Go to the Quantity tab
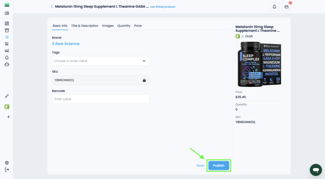This screenshot has width=325, height=179. pos(124,26)
